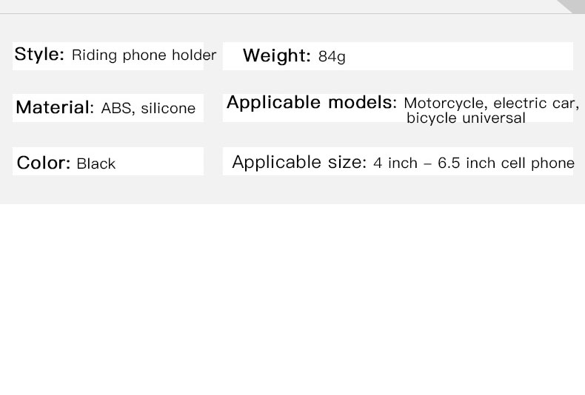Click the "Applicable models:" label
The height and width of the screenshot is (395, 585).
tap(312, 103)
